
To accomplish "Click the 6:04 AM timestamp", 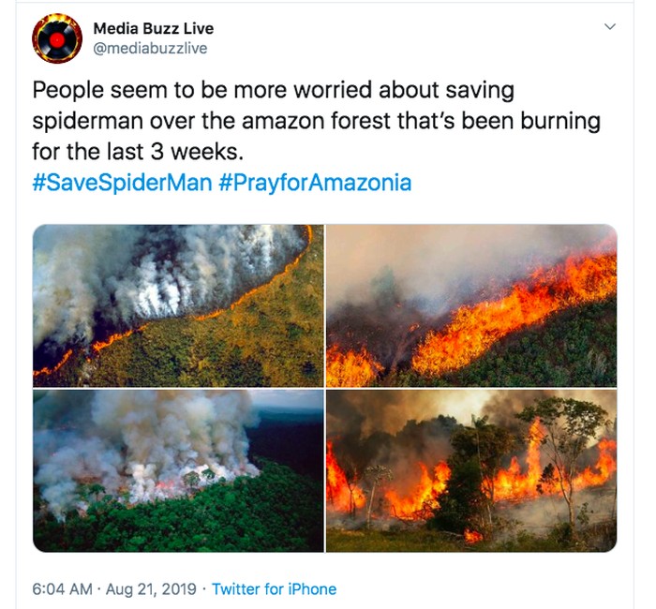I will 62,589.
